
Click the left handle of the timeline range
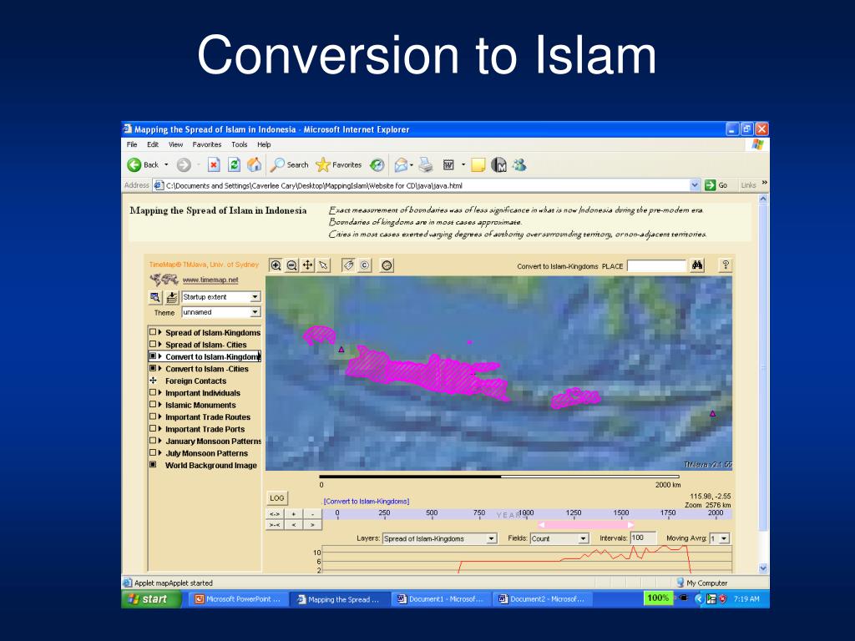[541, 525]
